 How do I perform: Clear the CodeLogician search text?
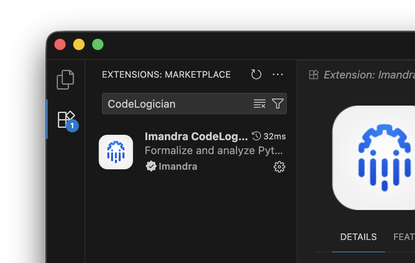260,104
